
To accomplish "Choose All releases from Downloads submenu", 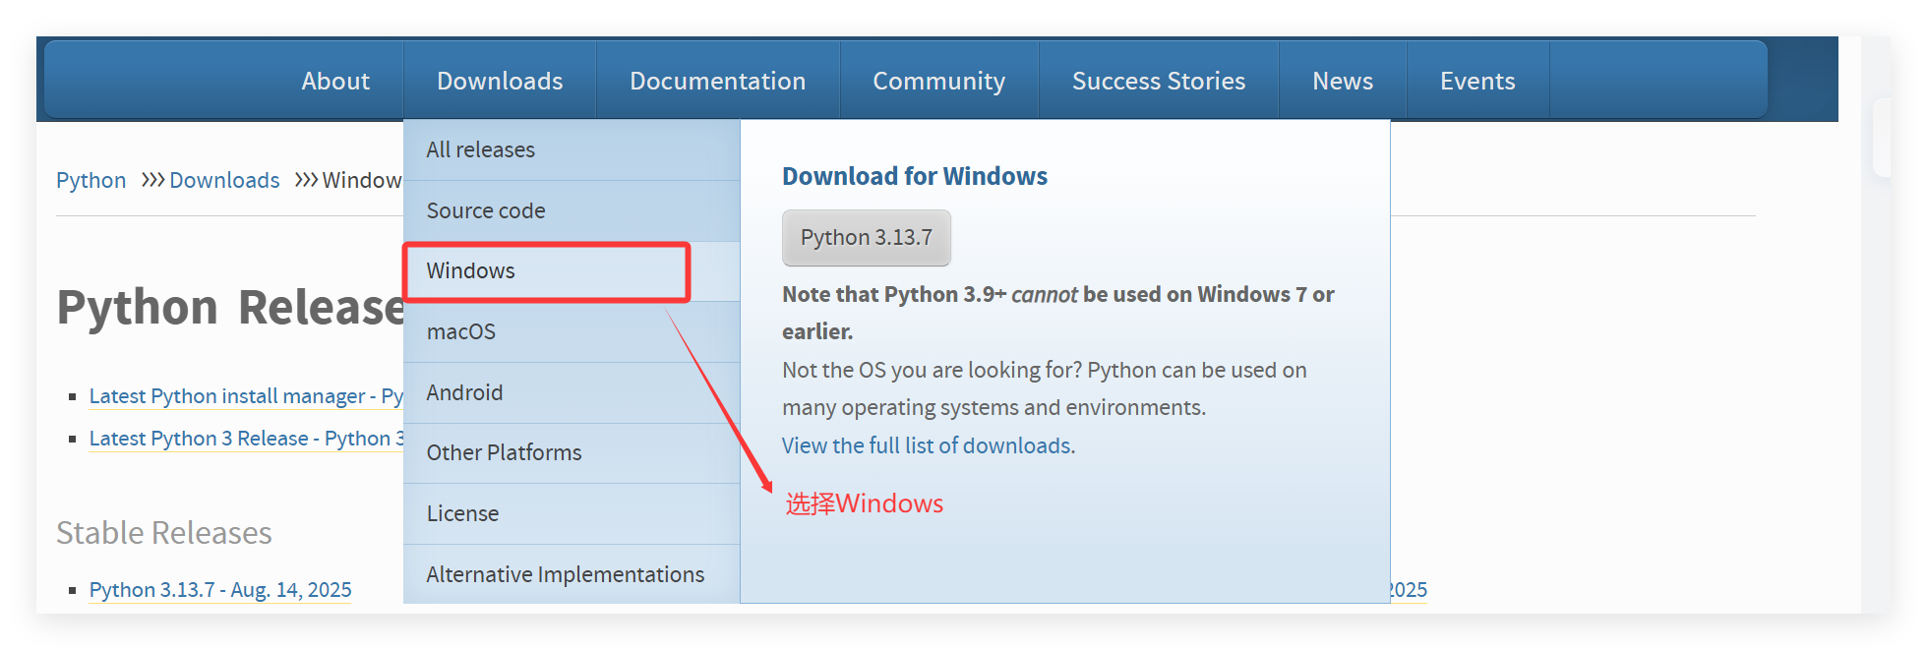I will 481,149.
